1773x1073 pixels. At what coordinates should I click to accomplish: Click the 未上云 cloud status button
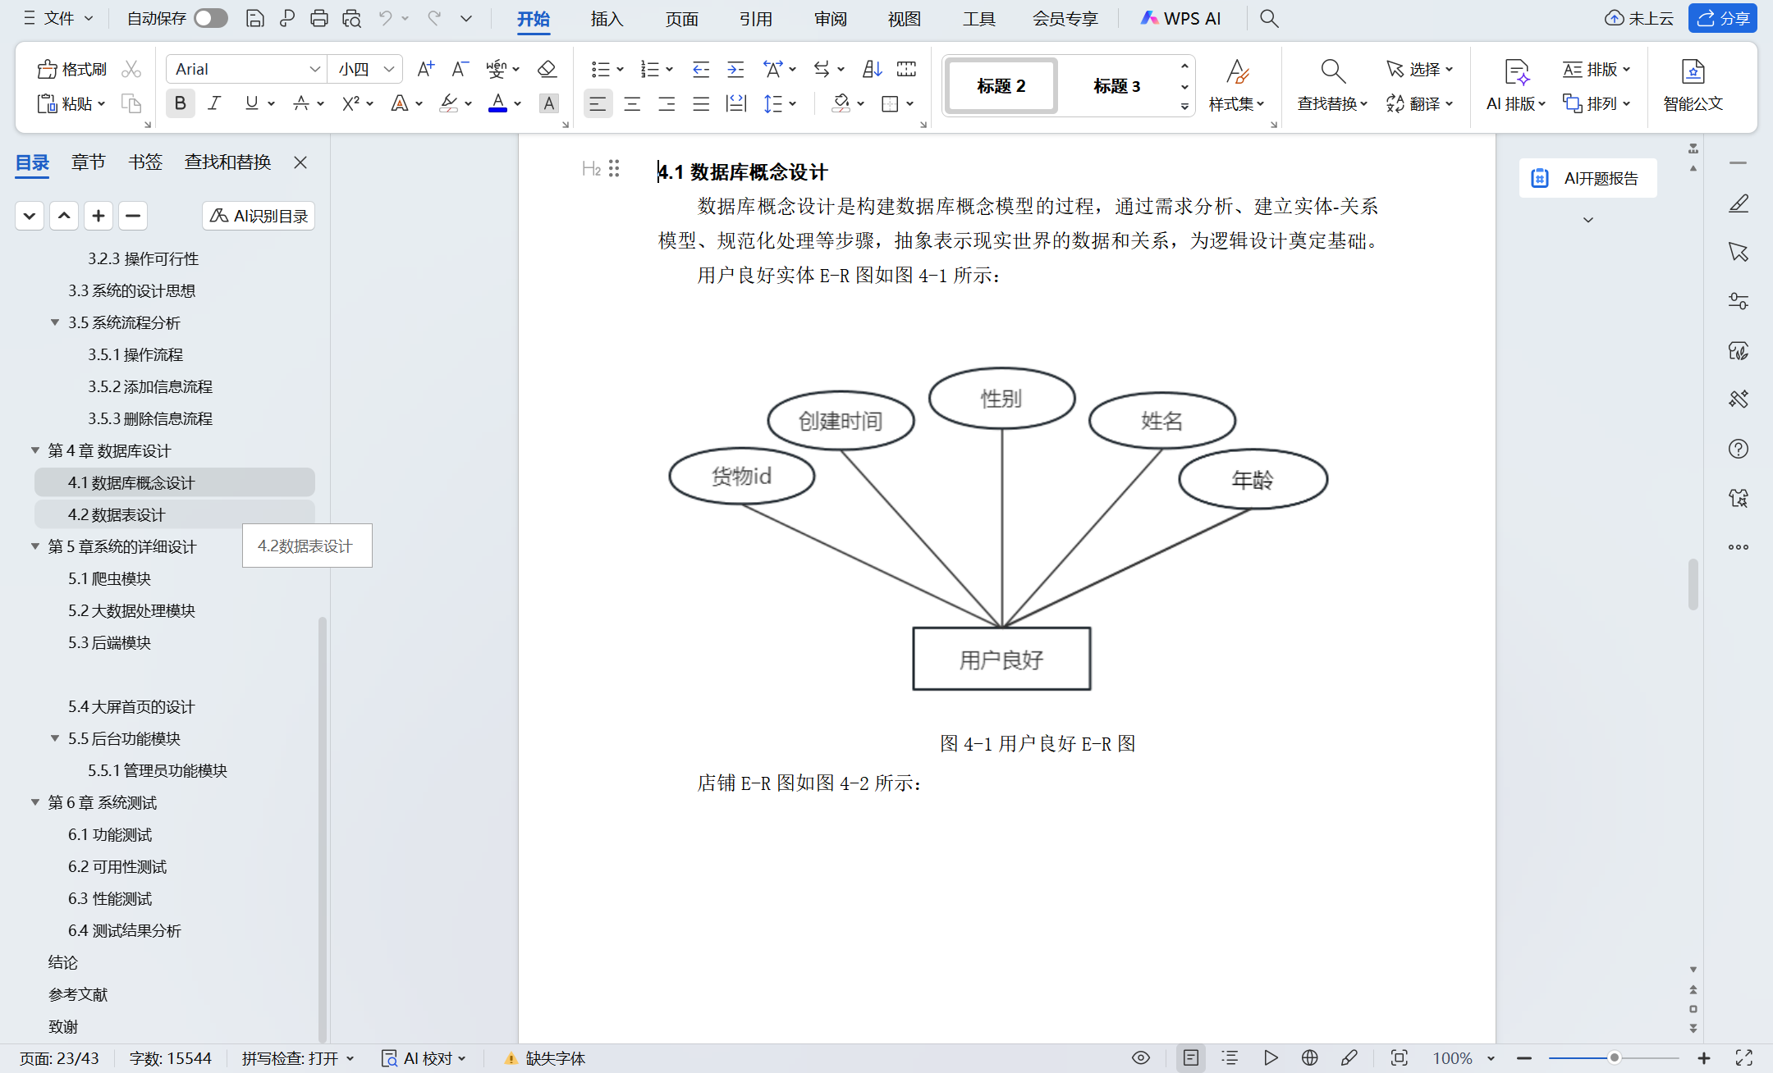1638,18
